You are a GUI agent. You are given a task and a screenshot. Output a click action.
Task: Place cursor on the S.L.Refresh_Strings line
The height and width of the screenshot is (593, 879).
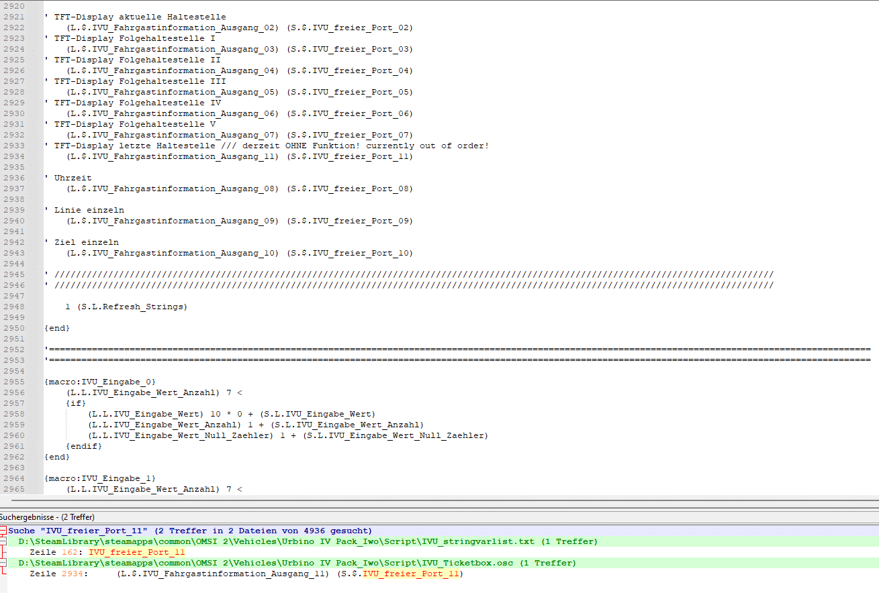click(126, 307)
